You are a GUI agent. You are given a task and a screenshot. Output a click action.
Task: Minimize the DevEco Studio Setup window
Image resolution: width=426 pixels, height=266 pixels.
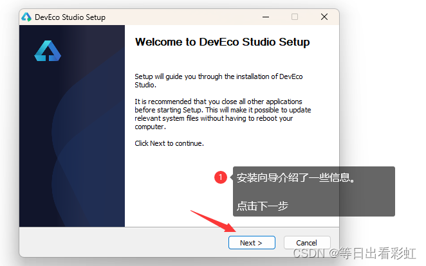[x=266, y=17]
